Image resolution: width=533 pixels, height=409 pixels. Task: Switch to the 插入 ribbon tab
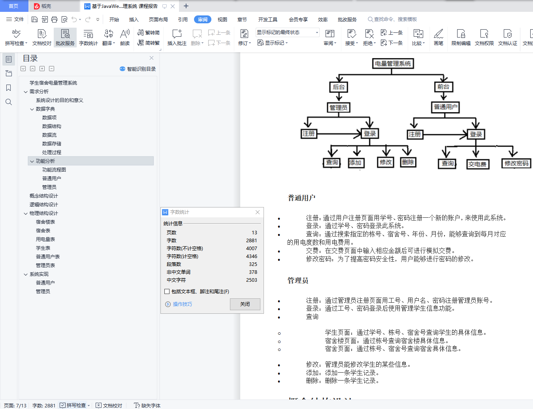(134, 19)
